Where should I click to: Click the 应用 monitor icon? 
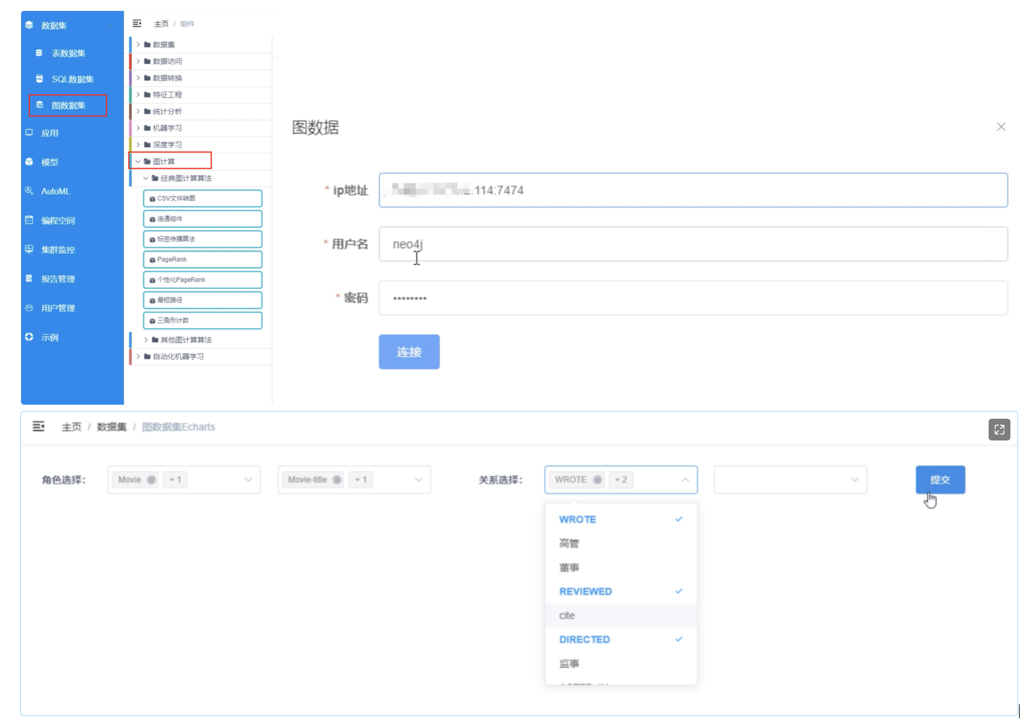(29, 133)
